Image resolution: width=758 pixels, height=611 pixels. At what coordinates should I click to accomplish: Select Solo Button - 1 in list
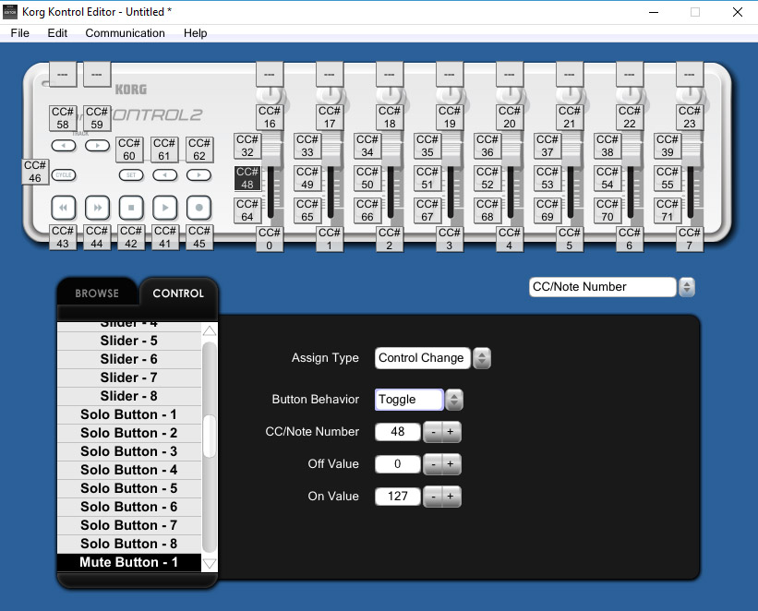129,414
